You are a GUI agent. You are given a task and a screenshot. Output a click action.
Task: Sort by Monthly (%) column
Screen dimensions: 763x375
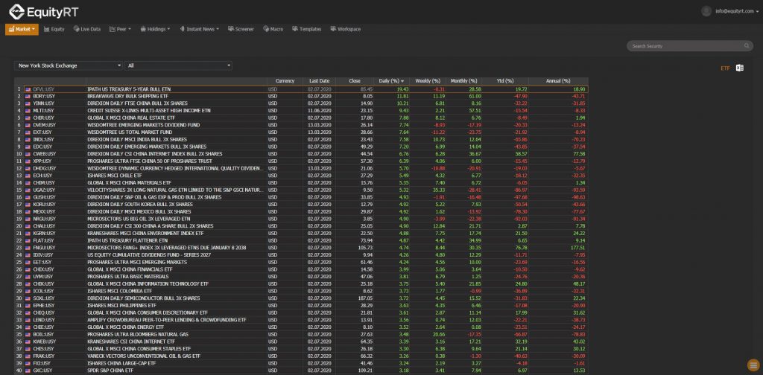coord(463,81)
